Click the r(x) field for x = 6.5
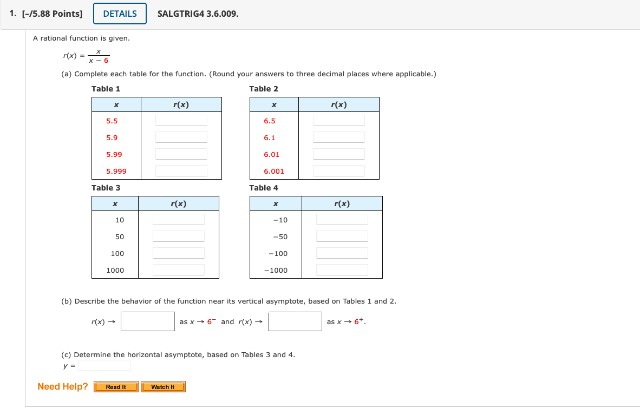 pyautogui.click(x=338, y=120)
